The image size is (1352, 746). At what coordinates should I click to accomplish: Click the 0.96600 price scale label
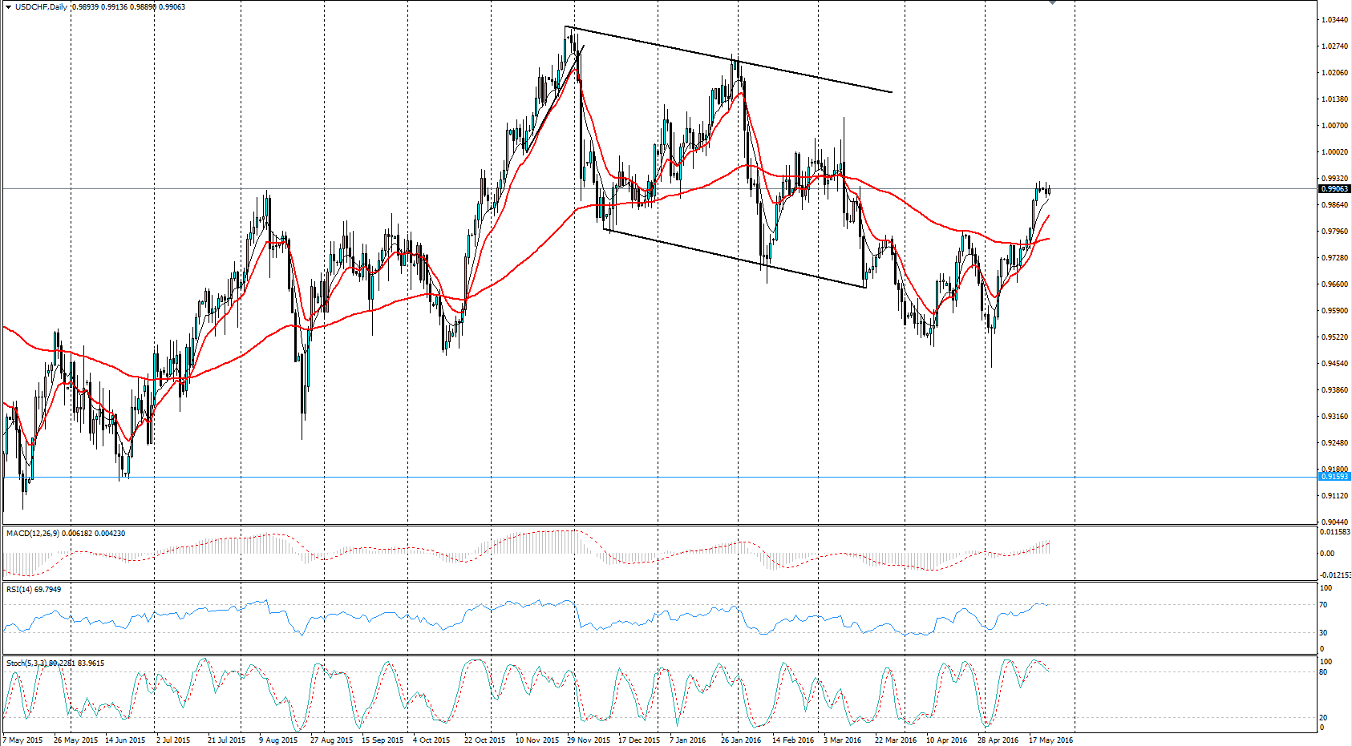pyautogui.click(x=1334, y=284)
